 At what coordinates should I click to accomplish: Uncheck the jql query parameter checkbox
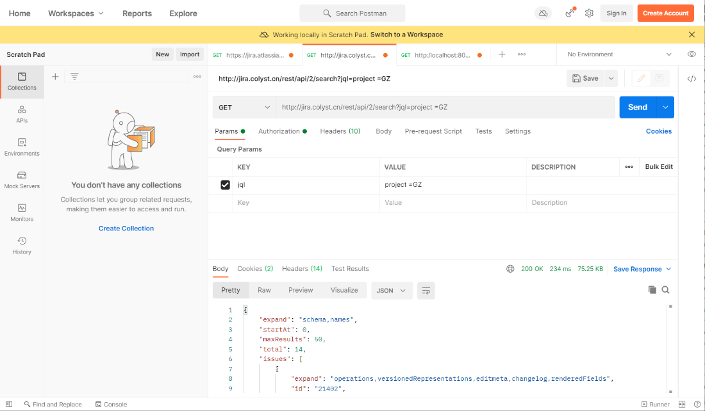tap(225, 184)
